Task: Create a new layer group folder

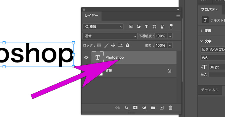Action: (153, 108)
